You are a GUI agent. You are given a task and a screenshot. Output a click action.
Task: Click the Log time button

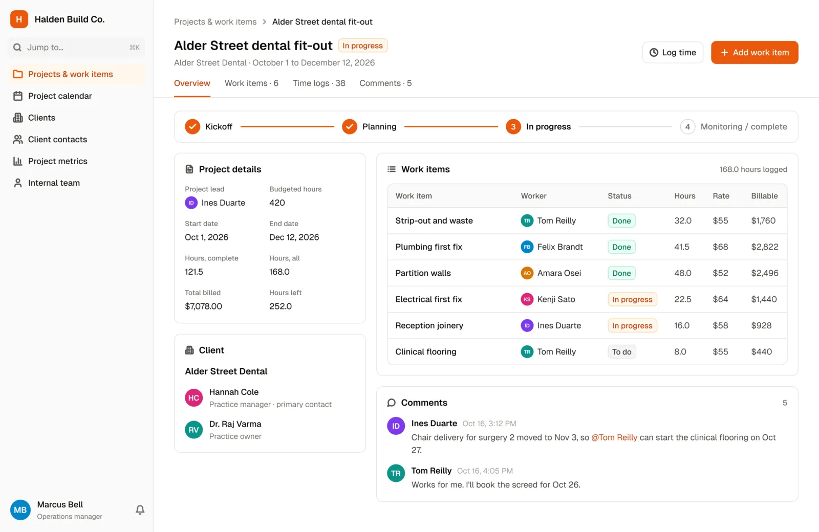673,53
